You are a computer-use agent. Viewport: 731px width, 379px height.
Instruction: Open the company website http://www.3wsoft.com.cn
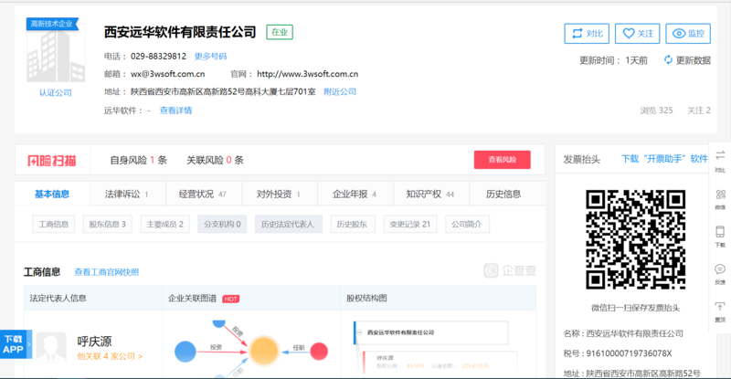click(x=307, y=74)
